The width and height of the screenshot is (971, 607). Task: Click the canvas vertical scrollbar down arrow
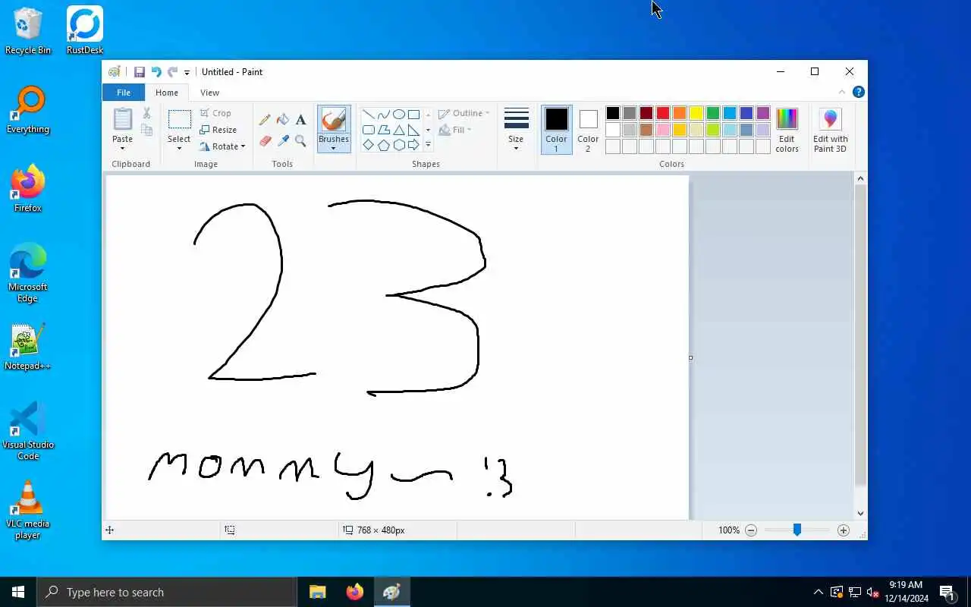coord(860,514)
